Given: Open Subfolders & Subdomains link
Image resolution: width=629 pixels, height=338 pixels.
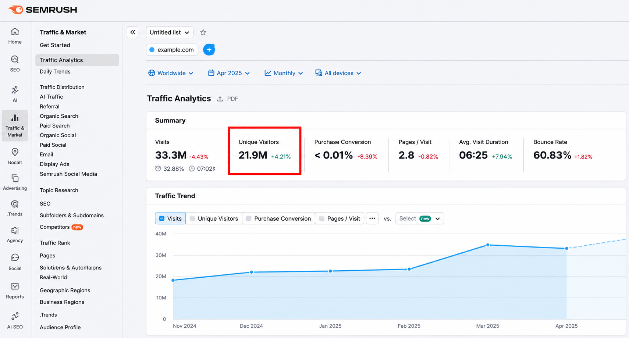Looking at the screenshot, I should coord(72,215).
